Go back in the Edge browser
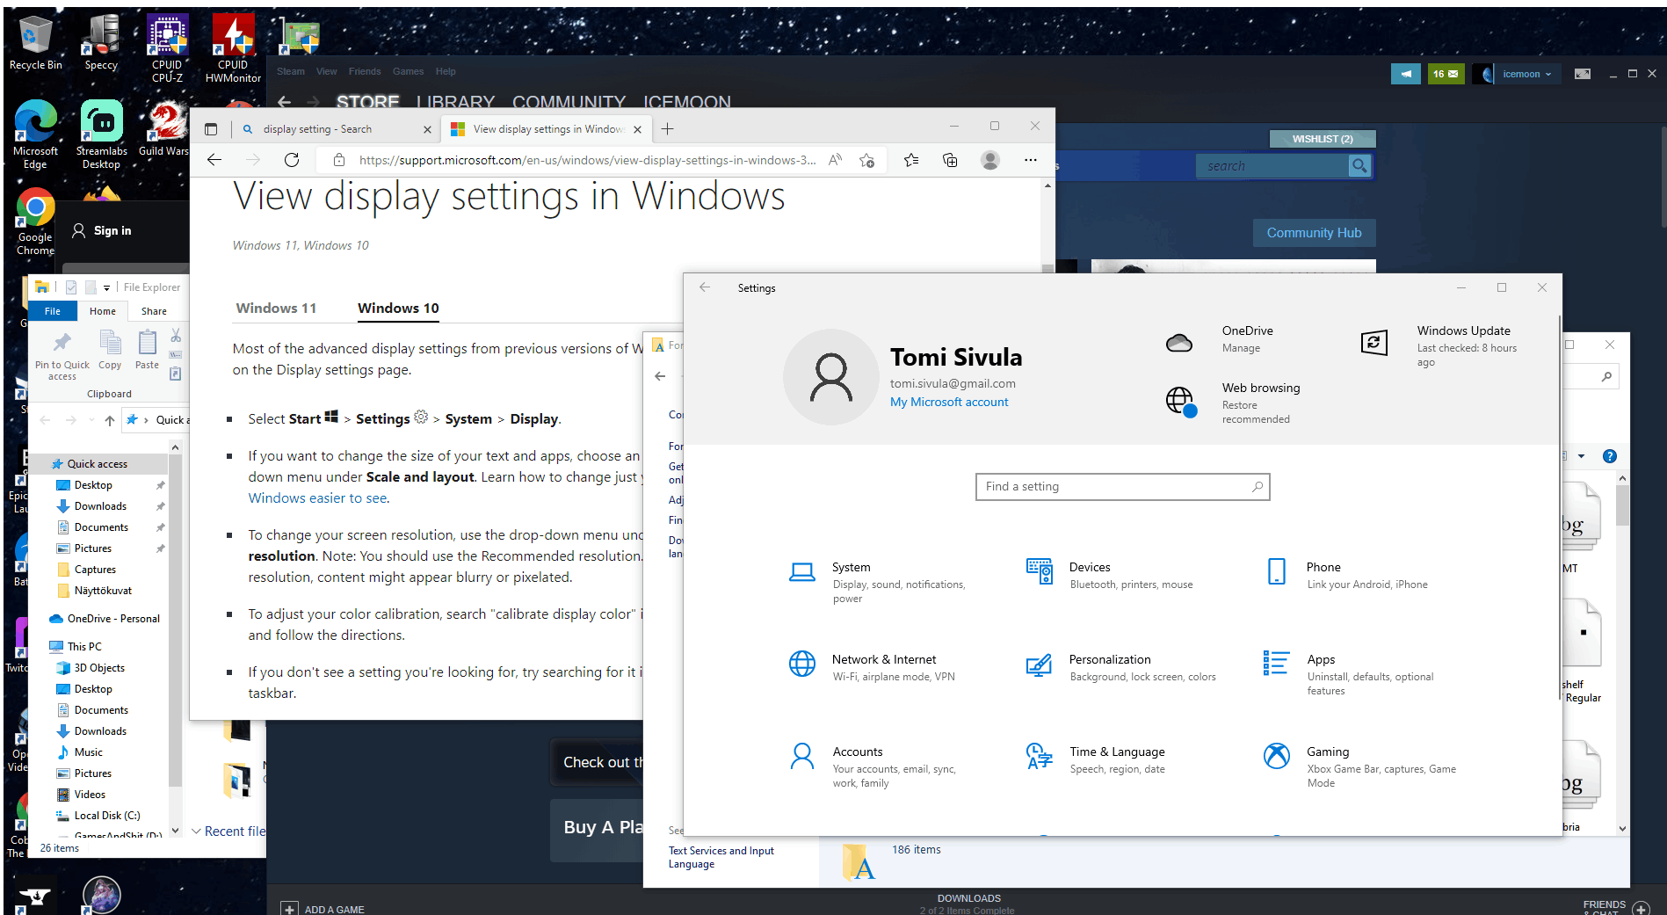Screen dimensions: 1667x915 (214, 160)
